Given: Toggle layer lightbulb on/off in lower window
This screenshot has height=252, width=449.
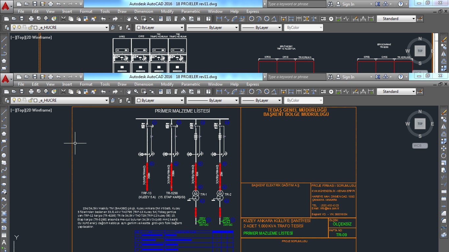Looking at the screenshot, I should point(14,100).
